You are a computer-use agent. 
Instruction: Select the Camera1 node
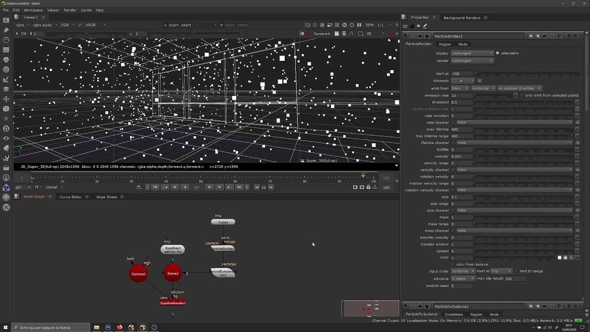coord(138,274)
